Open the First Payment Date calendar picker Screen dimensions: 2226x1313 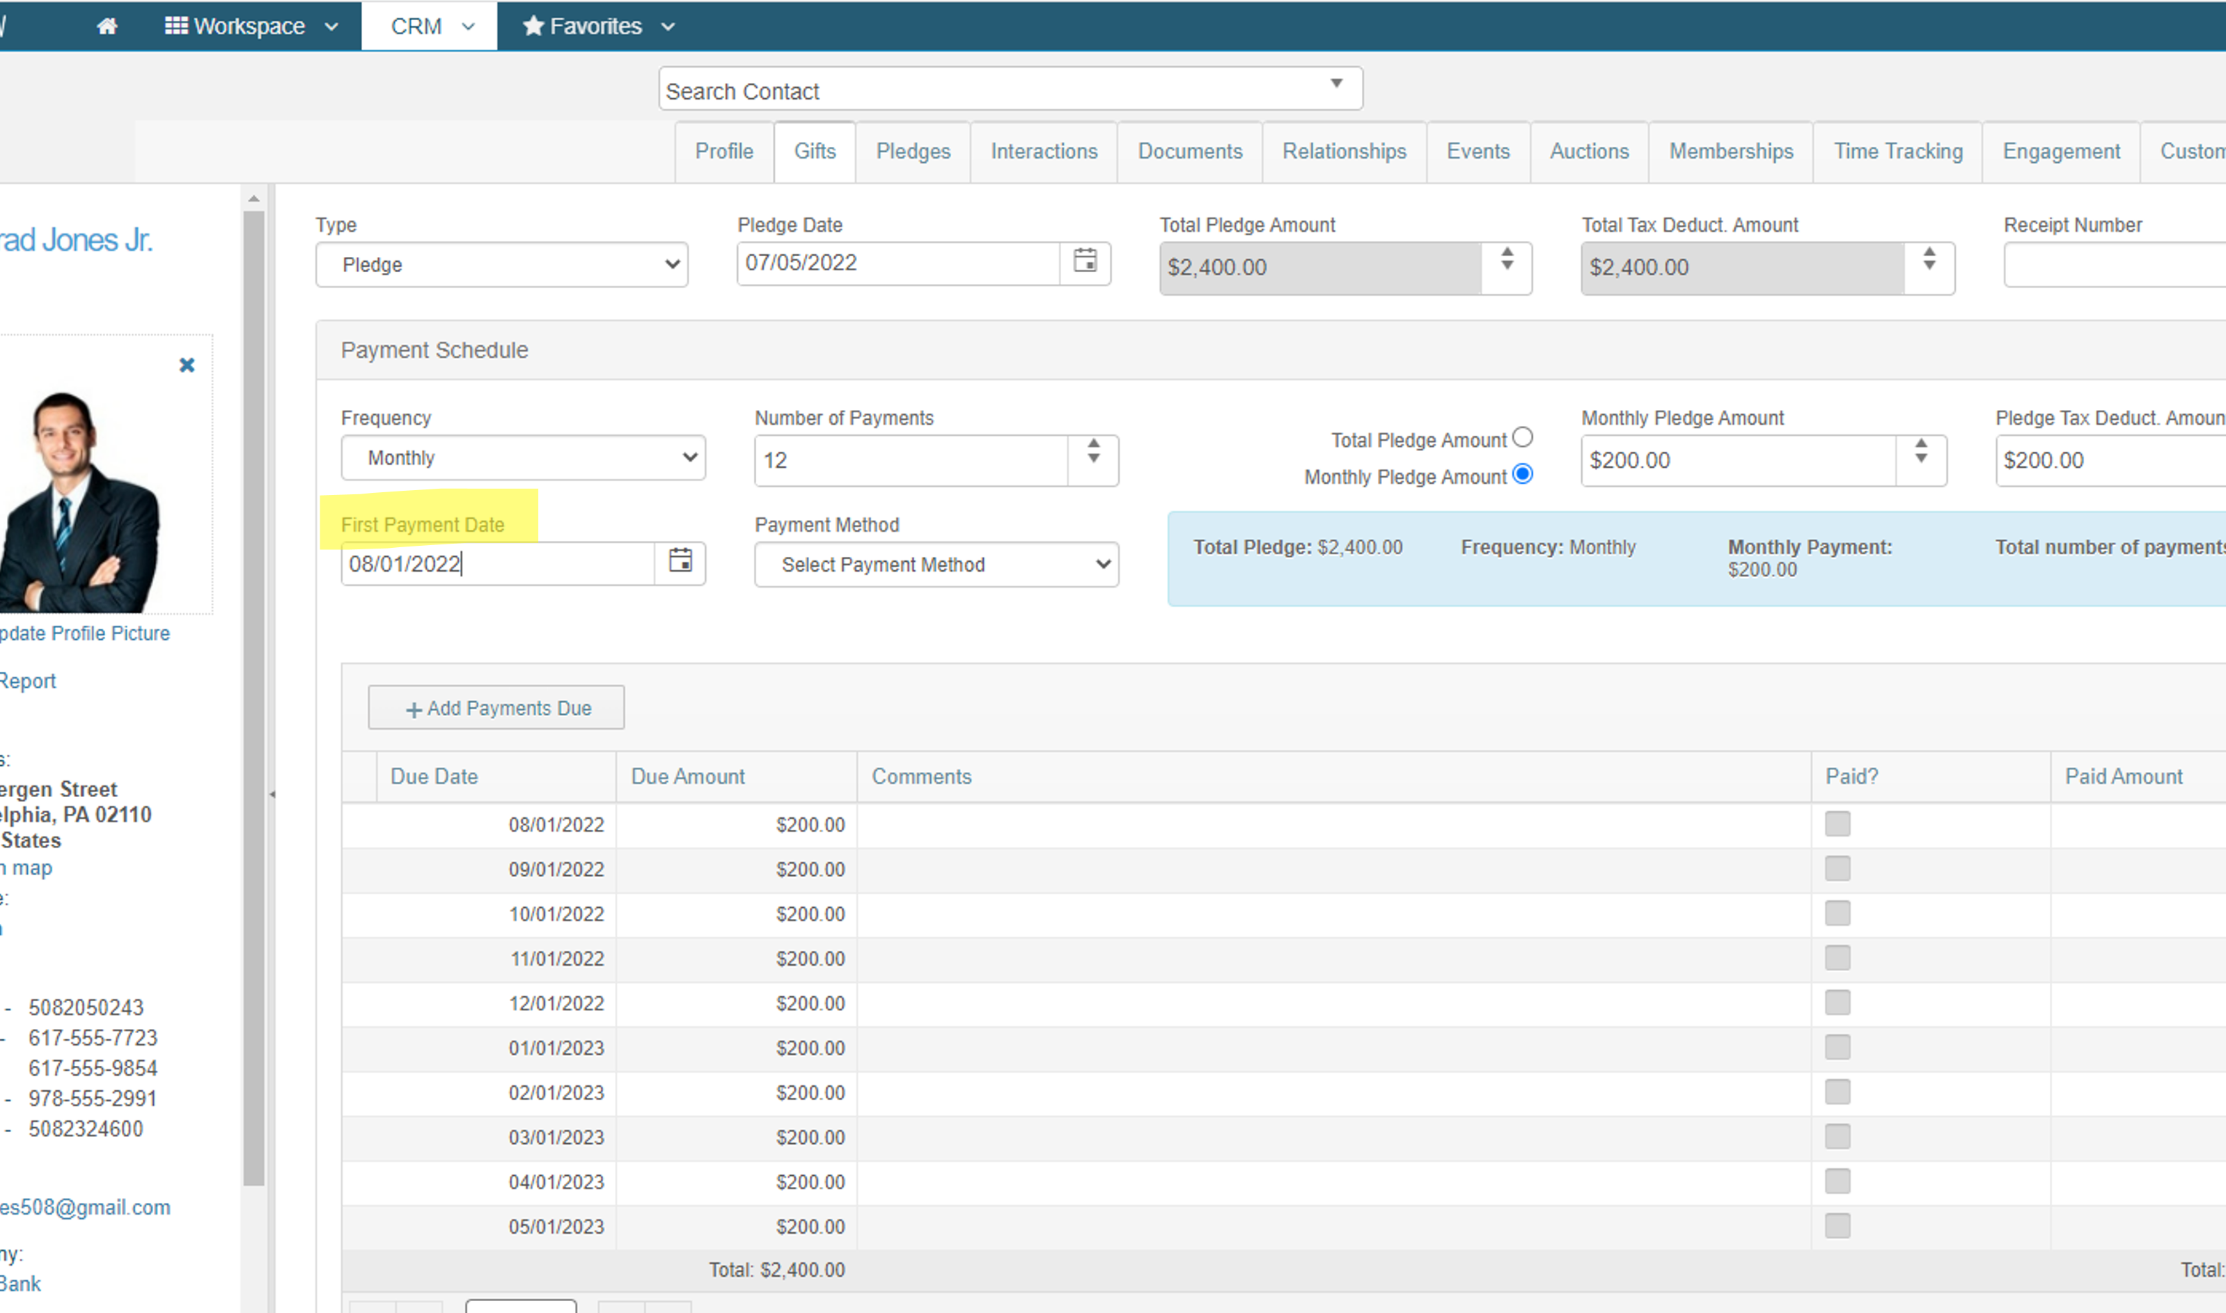click(x=680, y=563)
